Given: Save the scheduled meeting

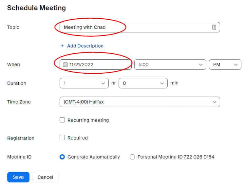Looking at the screenshot, I should (x=18, y=177).
